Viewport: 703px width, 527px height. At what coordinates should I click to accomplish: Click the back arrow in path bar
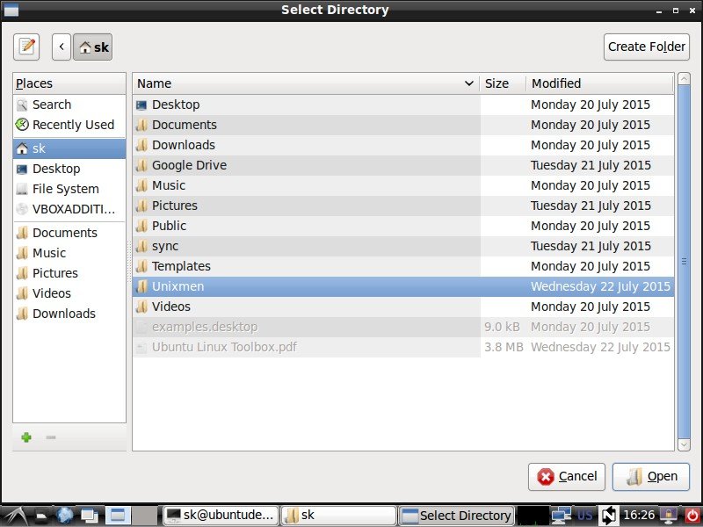[x=62, y=47]
